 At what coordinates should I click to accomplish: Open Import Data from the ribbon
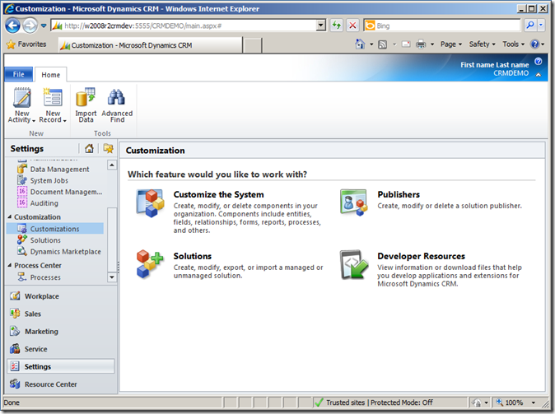(86, 99)
